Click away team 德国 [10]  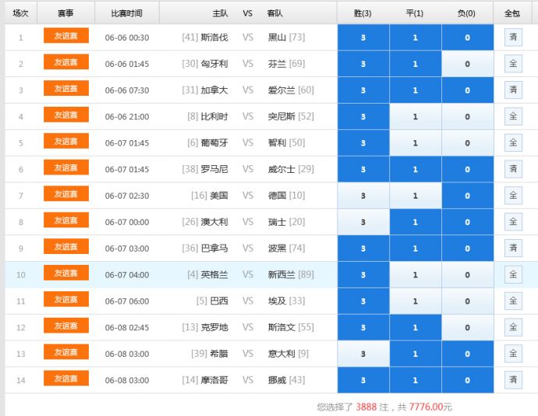[286, 196]
